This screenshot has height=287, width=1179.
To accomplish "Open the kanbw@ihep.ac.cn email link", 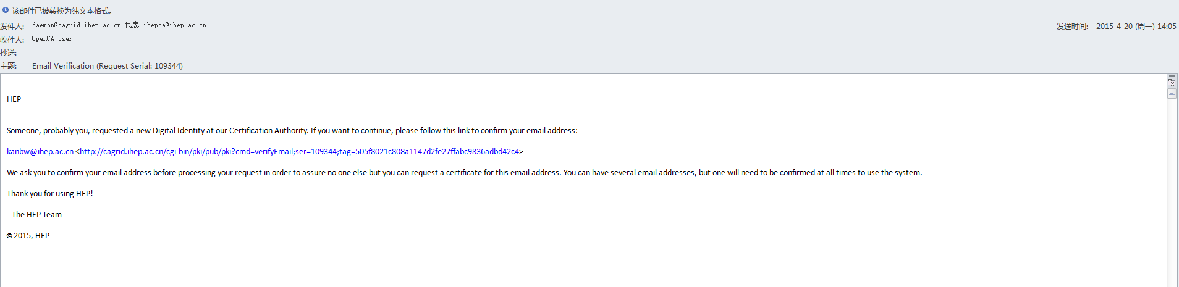I will [40, 152].
